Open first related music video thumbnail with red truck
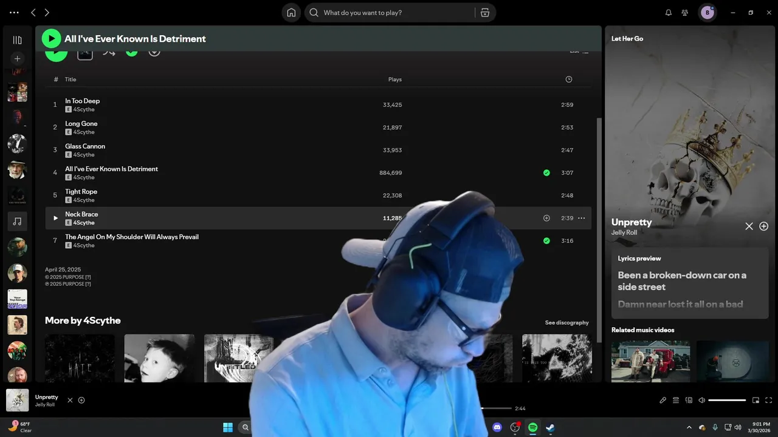This screenshot has width=778, height=437. point(650,361)
